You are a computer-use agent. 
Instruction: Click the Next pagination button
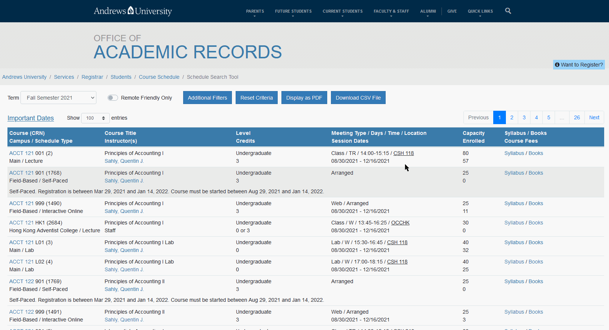point(594,117)
